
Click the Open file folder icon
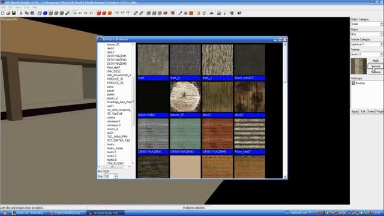coord(8,13)
